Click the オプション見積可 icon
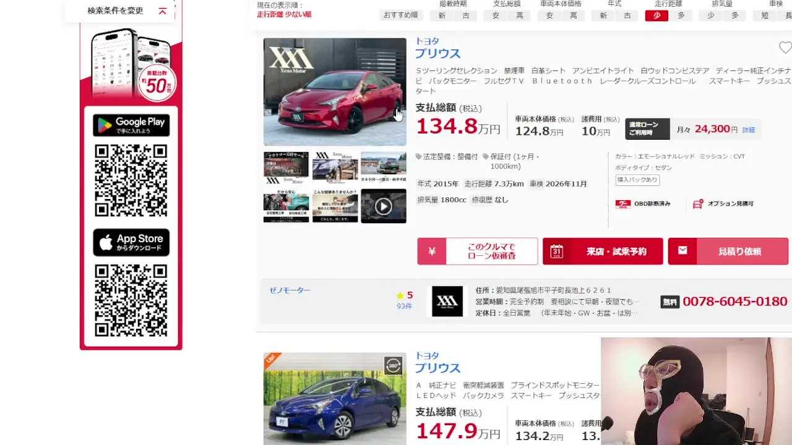 click(697, 204)
